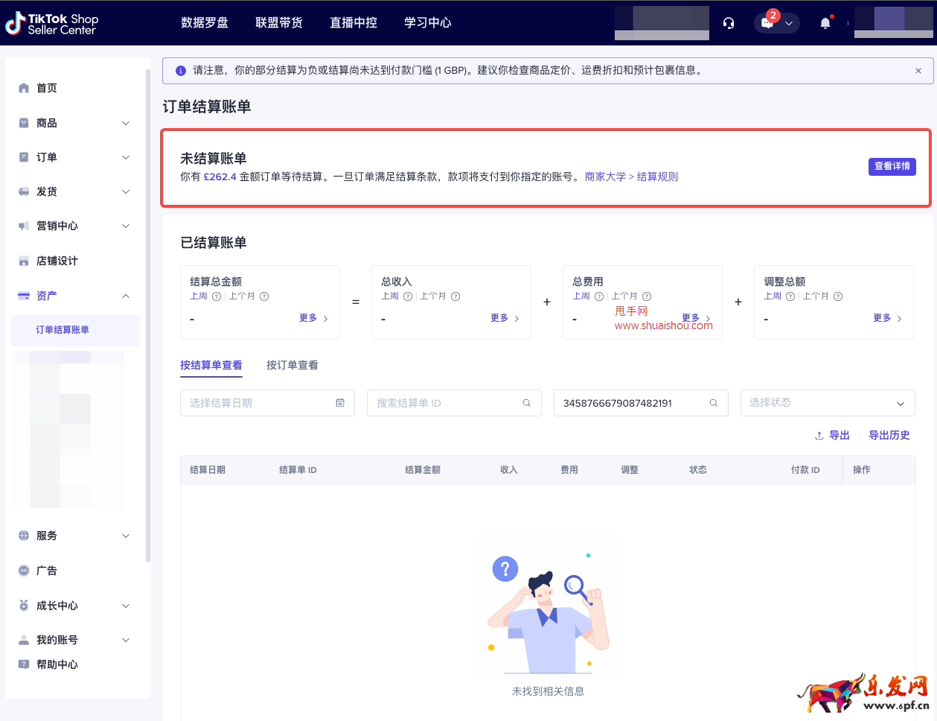937x721 pixels.
Task: Open 数据罗盘 in the top navigation
Action: [205, 22]
